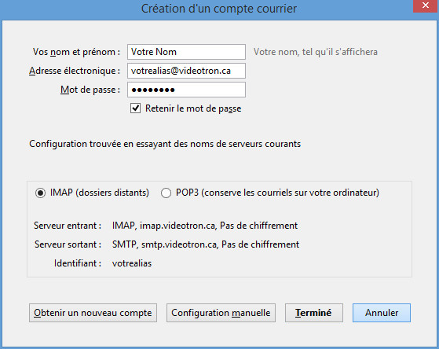Click into the 'Mot de passe' field

point(186,90)
